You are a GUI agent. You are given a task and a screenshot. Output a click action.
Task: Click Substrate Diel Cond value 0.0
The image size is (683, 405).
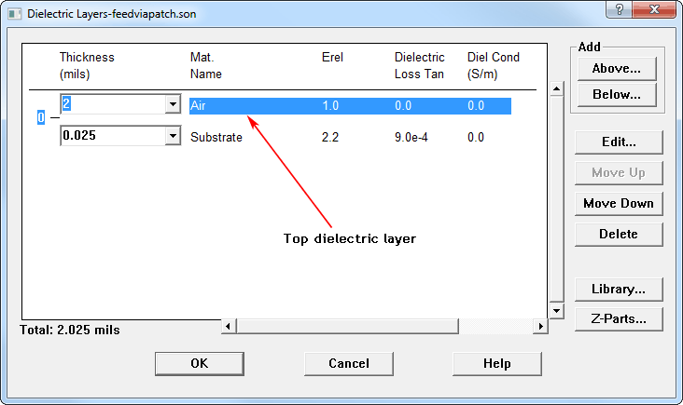(476, 137)
